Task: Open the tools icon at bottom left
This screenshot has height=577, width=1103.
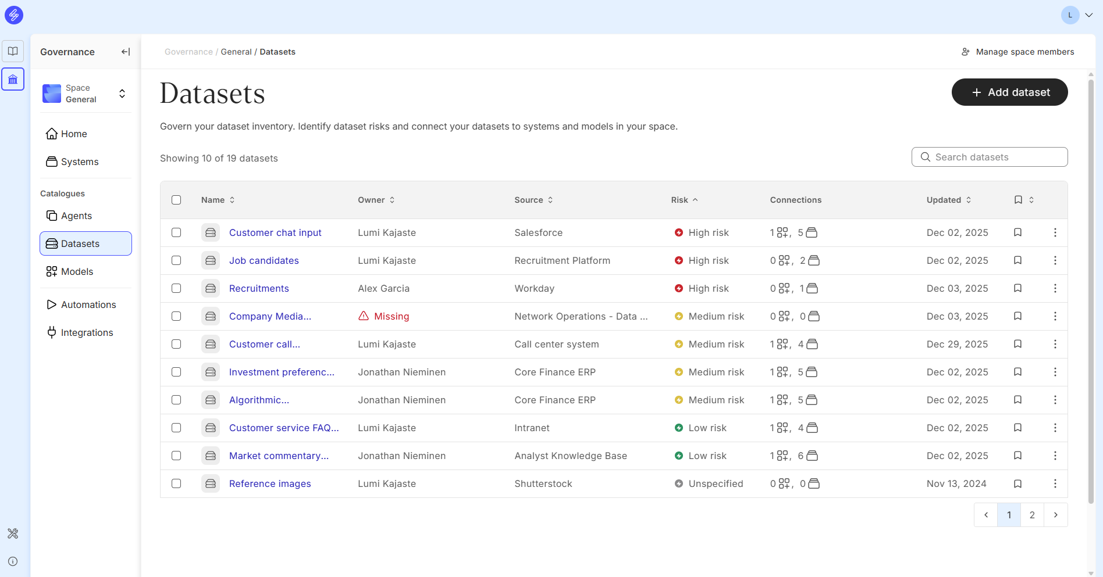Action: pos(13,533)
